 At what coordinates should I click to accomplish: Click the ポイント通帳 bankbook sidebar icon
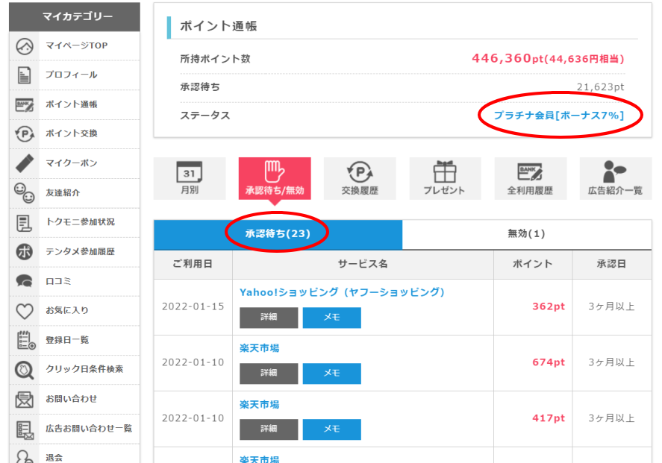tap(25, 104)
